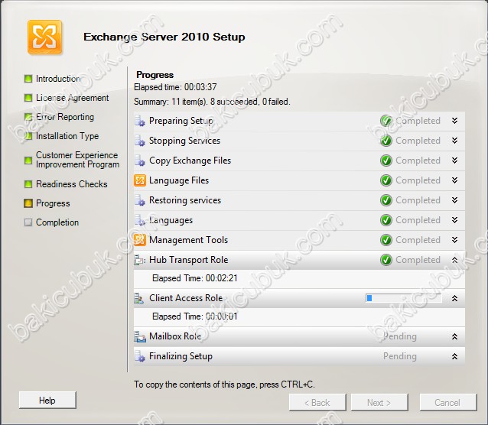
Task: Click Pending status of Mailbox Role
Action: pyautogui.click(x=400, y=336)
